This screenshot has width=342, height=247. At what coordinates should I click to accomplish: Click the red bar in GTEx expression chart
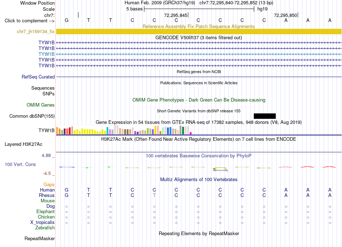point(69,131)
